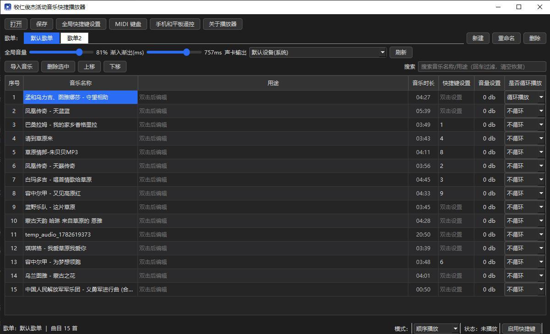The width and height of the screenshot is (550, 334).
Task: Select song 琪琪格 - 我爱草原我爱你
Action: pos(81,248)
